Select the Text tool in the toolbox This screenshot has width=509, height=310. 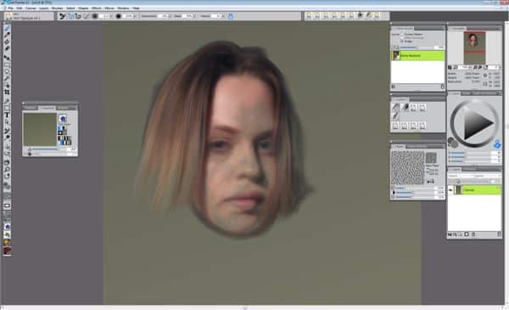pos(7,115)
